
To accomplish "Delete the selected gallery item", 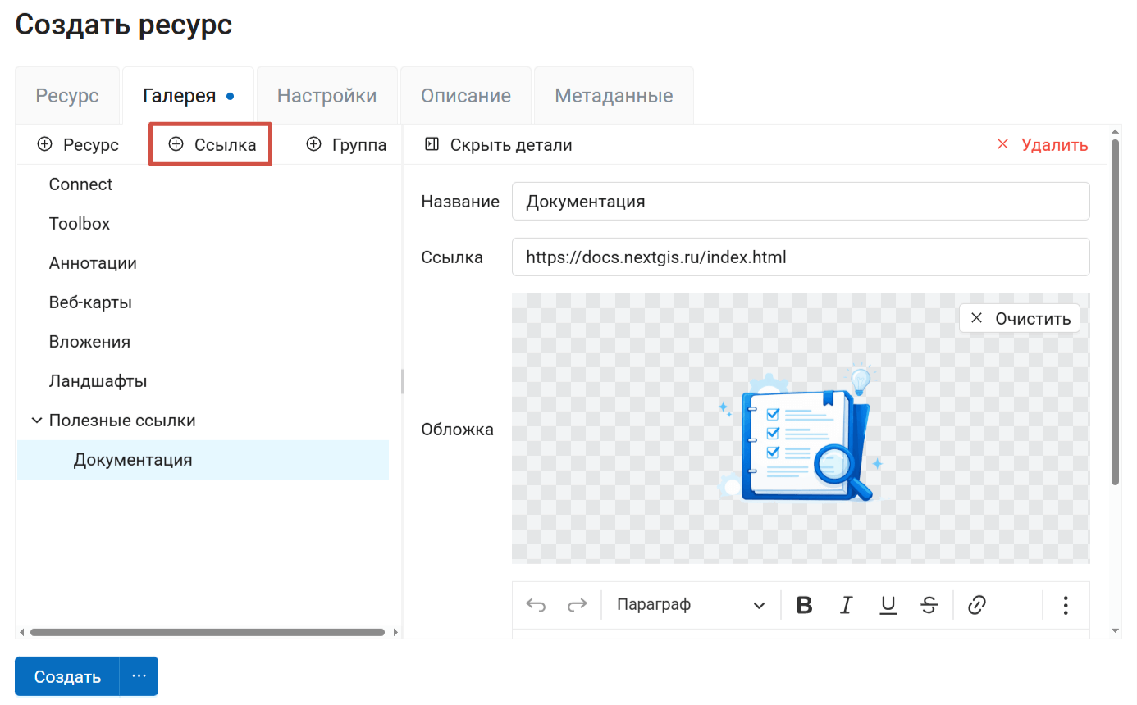I will pyautogui.click(x=1042, y=145).
